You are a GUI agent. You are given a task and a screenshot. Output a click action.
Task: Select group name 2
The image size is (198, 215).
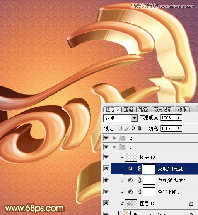131,138
